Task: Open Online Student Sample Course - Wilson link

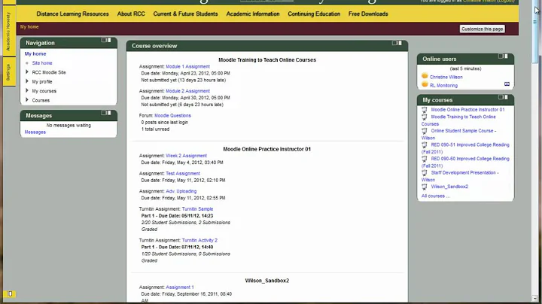Action: [459, 135]
